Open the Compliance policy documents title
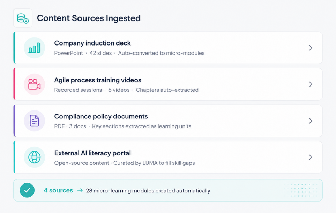 101,116
